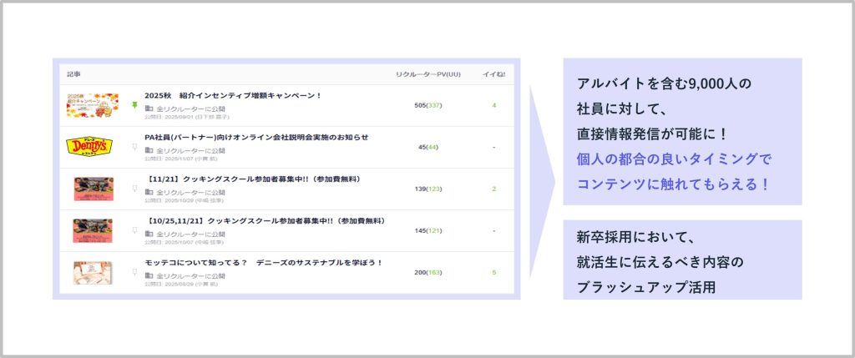Click folder icon under PA社員 briefing article
The width and height of the screenshot is (855, 358).
pos(149,150)
